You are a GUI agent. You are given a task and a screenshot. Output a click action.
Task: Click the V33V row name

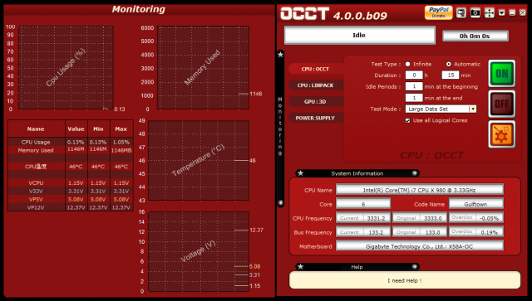click(x=36, y=191)
